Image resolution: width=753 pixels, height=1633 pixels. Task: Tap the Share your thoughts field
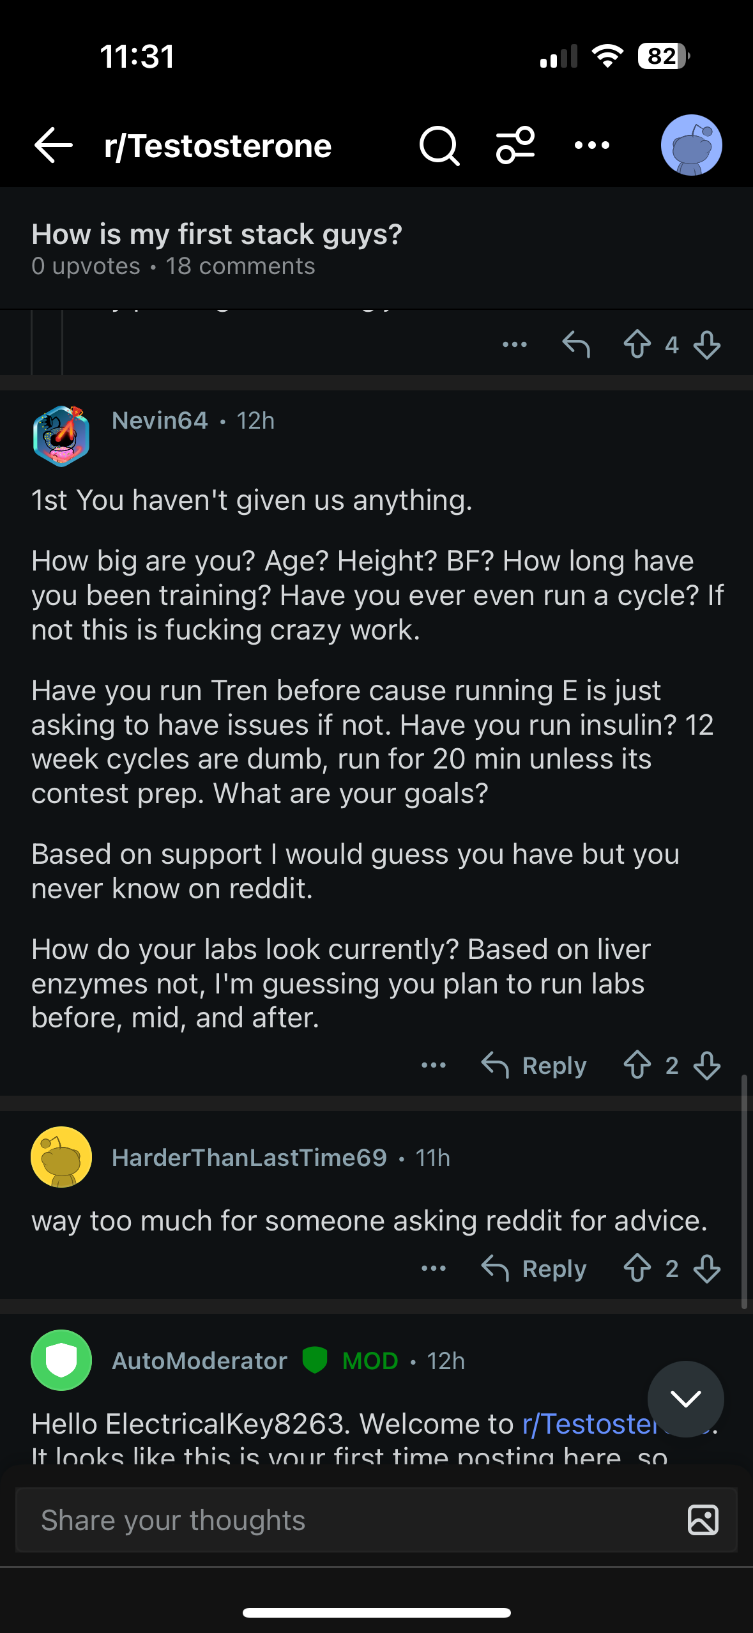click(x=345, y=1520)
